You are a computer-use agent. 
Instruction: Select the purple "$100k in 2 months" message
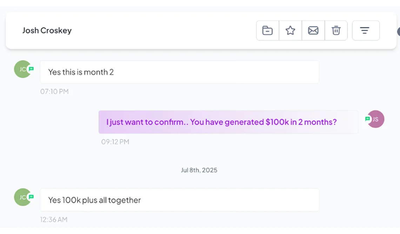pos(228,122)
